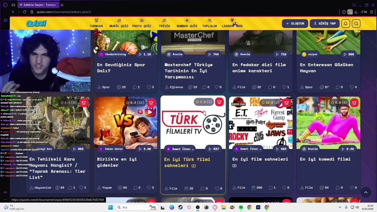Go to the Quizei logo home
Screen dimensions: 377x212
point(36,24)
